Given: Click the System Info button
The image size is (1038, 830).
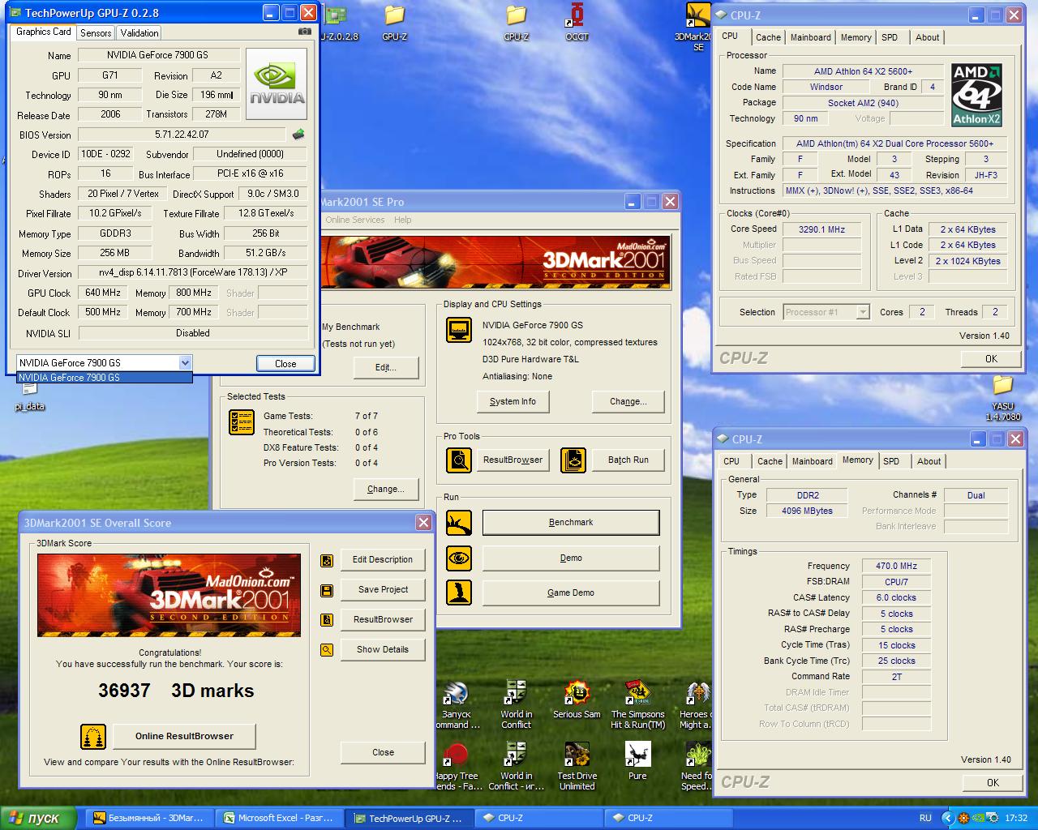Looking at the screenshot, I should tap(513, 401).
